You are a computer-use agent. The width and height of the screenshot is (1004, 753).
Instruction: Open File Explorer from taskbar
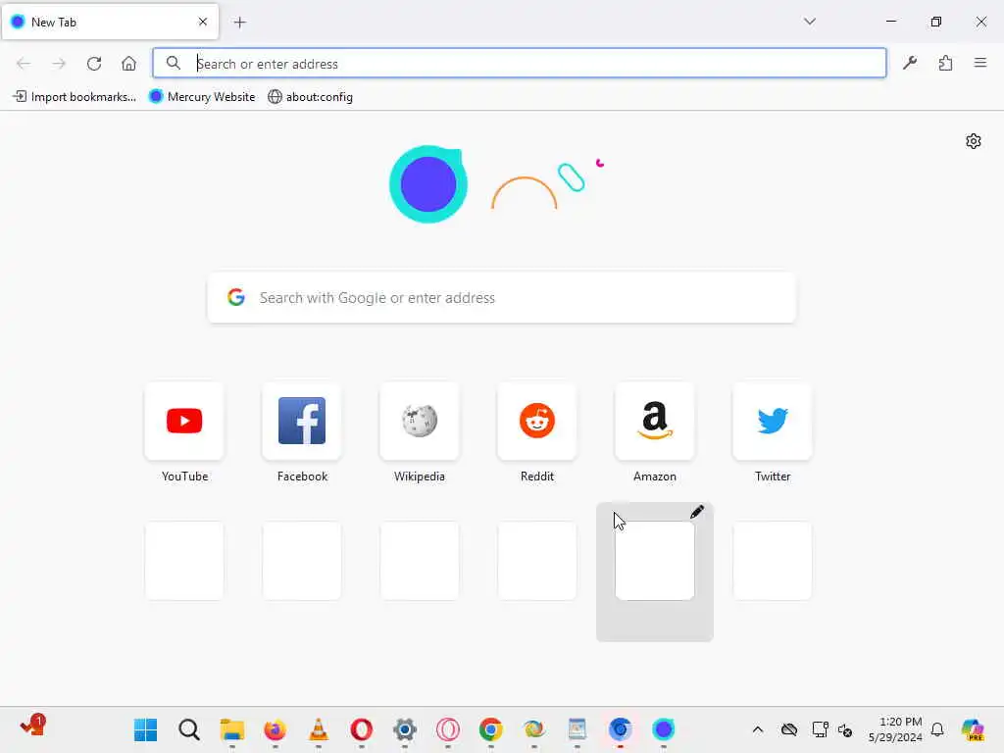(x=231, y=729)
